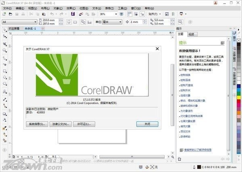This screenshot has height=172, width=242.
Task: Toggle apply layout to all pages
Action: coord(83,22)
